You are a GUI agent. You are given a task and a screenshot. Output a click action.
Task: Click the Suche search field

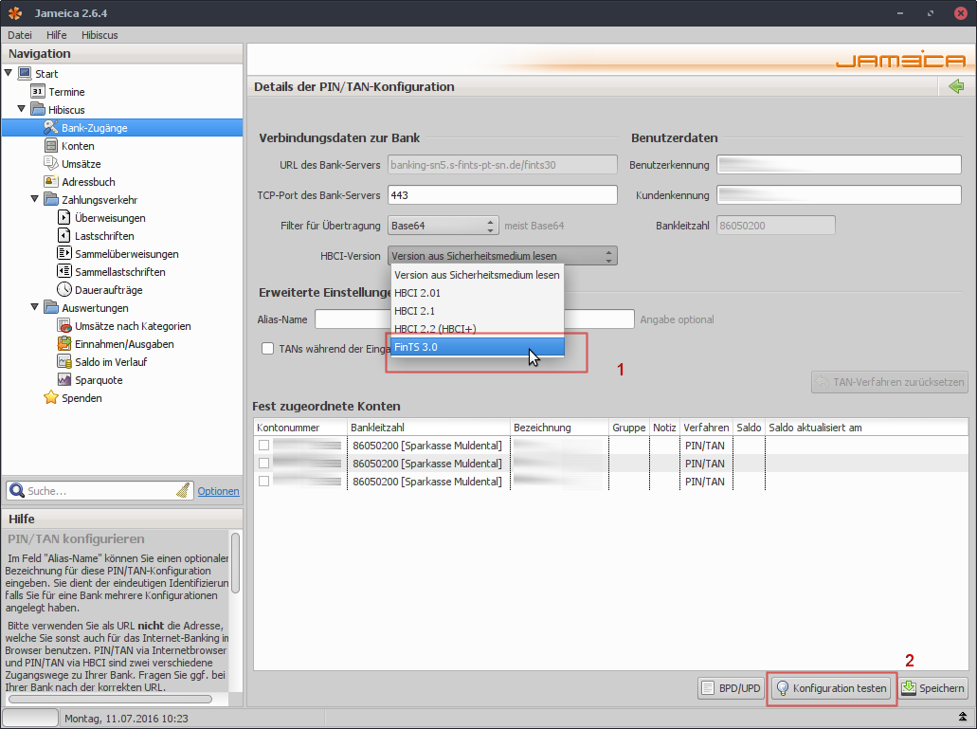click(x=100, y=491)
